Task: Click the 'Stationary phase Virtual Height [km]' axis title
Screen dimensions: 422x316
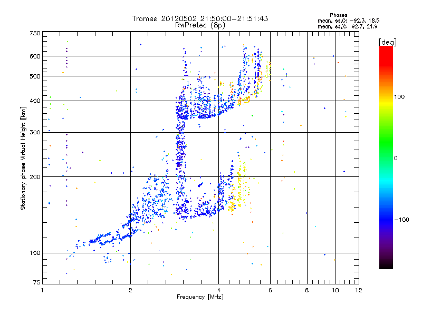Action: click(x=23, y=158)
